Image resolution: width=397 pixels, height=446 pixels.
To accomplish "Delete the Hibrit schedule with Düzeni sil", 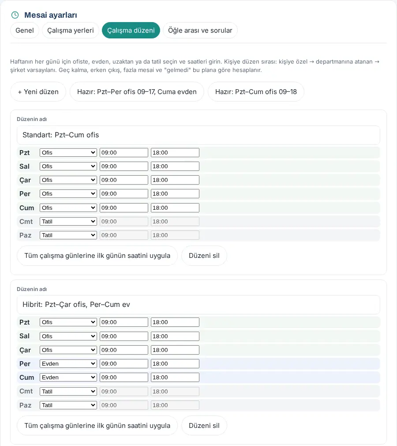I will (x=204, y=426).
